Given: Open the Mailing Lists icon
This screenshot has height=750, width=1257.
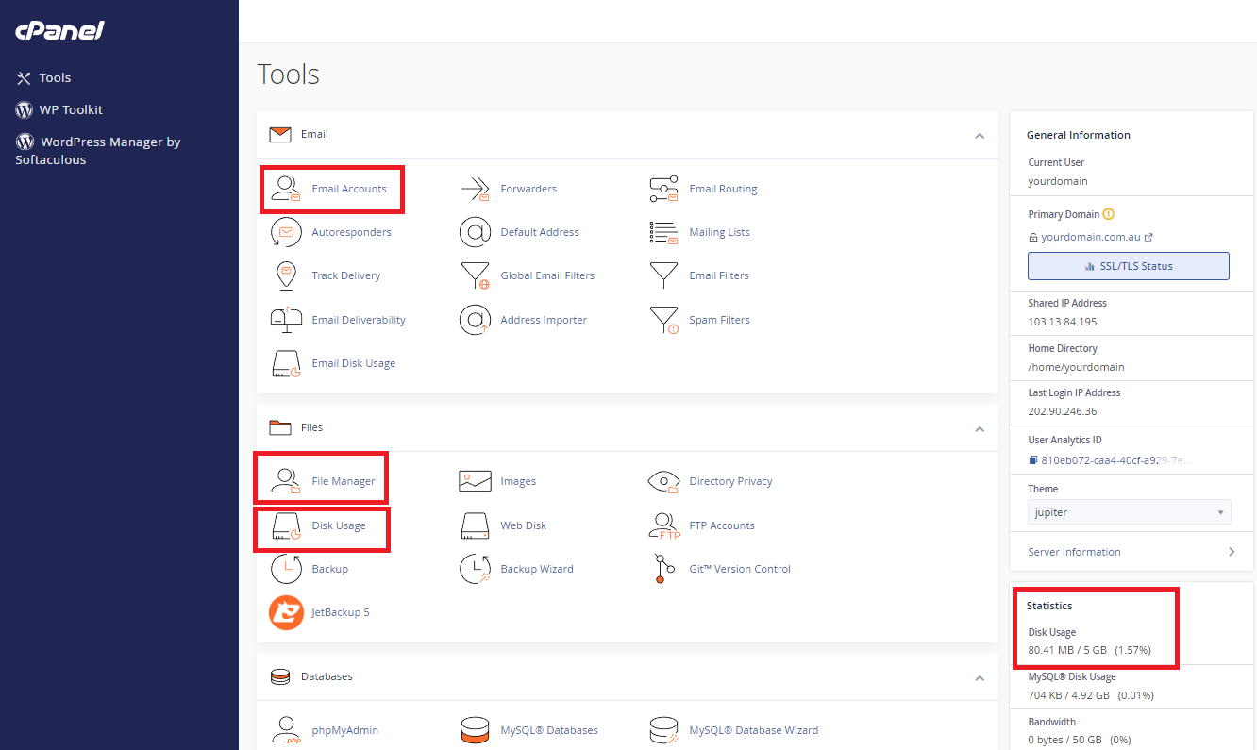Looking at the screenshot, I should click(x=664, y=232).
